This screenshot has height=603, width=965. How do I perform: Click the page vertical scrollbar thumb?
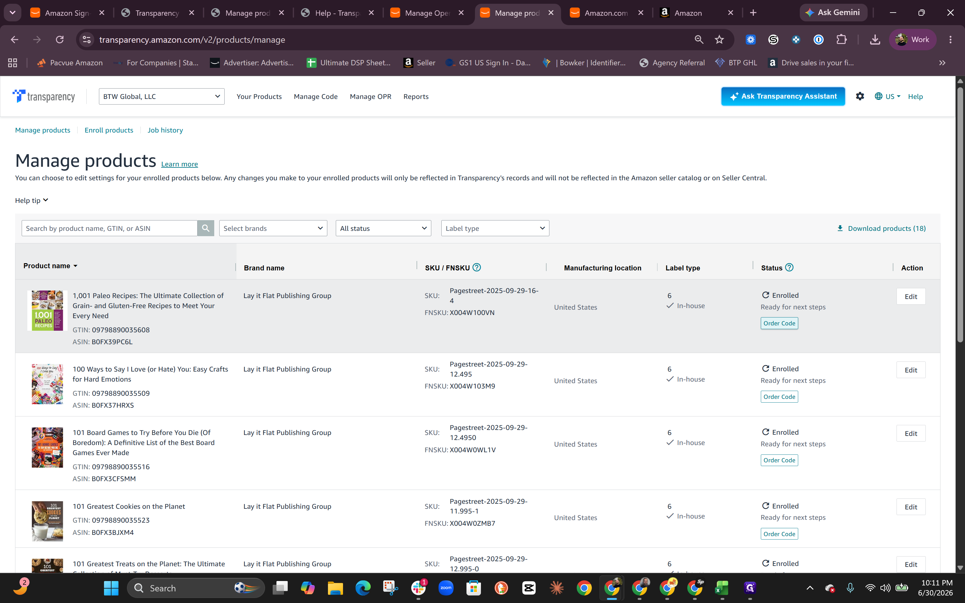960,215
